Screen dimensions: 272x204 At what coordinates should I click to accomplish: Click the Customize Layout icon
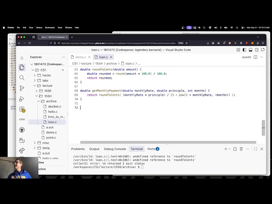tap(238, 50)
